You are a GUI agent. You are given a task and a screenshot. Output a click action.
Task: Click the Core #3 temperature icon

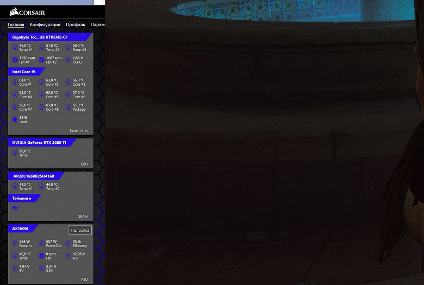pyautogui.click(x=68, y=82)
